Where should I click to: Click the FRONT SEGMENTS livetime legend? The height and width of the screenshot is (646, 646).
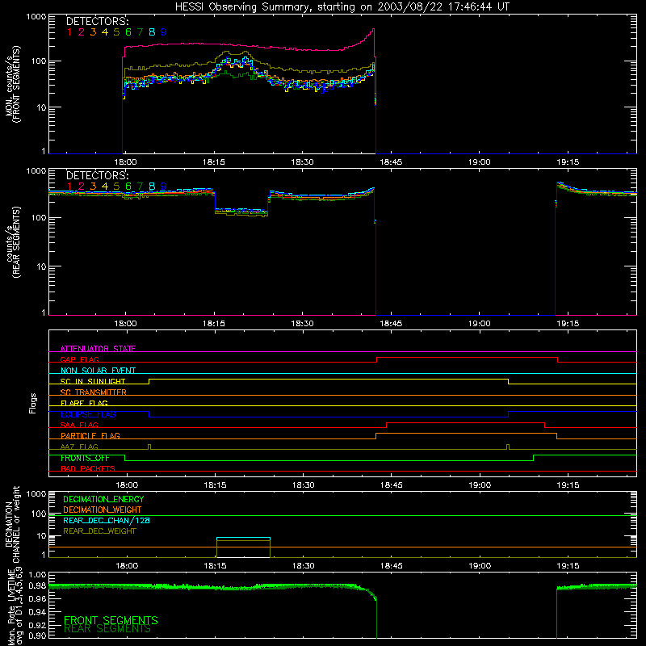(111, 620)
